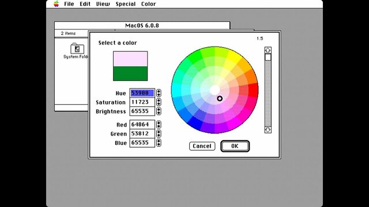Click the "2 items" text in window

point(68,33)
